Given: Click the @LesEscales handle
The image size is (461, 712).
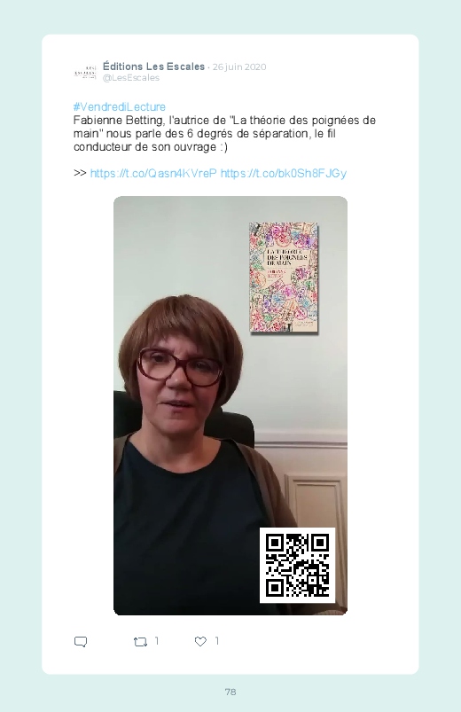Looking at the screenshot, I should pyautogui.click(x=131, y=78).
